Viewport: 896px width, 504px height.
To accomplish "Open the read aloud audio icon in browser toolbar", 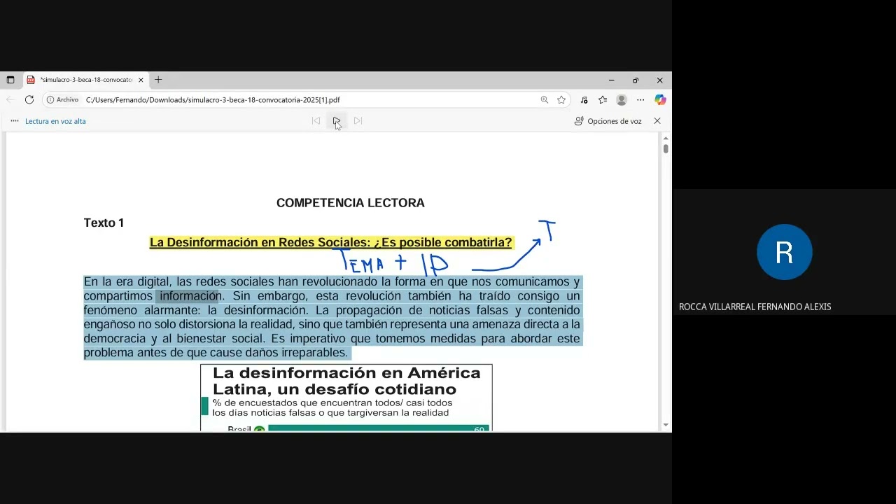I will tap(584, 100).
